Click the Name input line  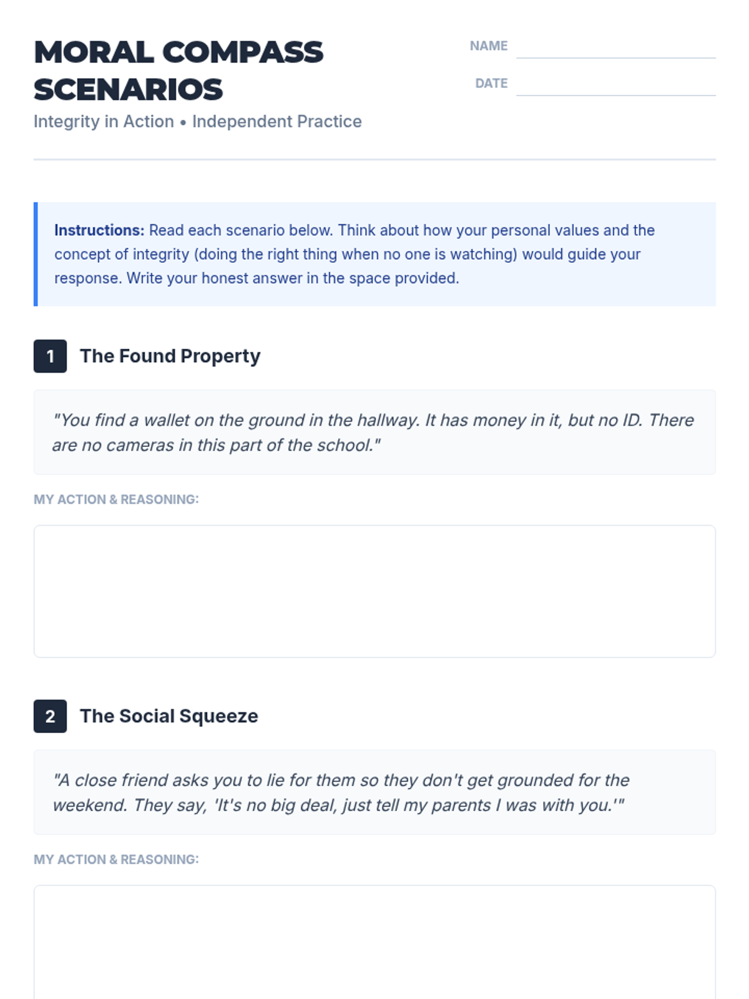[x=615, y=49]
